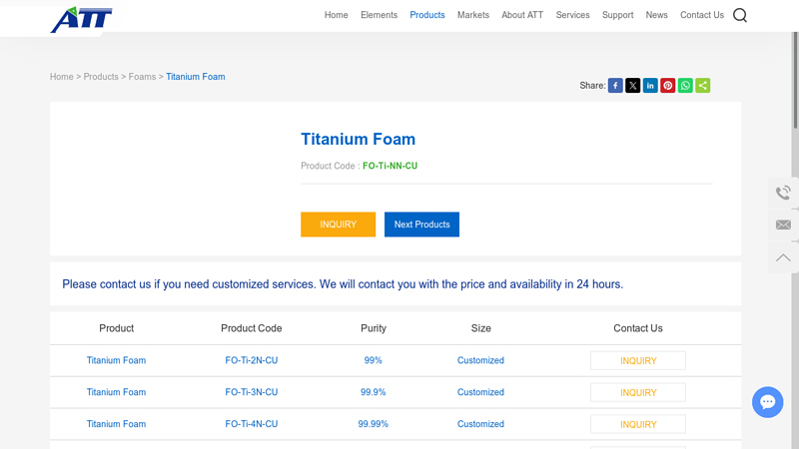Viewport: 799px width, 449px height.
Task: Open the Elements menu
Action: [x=379, y=15]
